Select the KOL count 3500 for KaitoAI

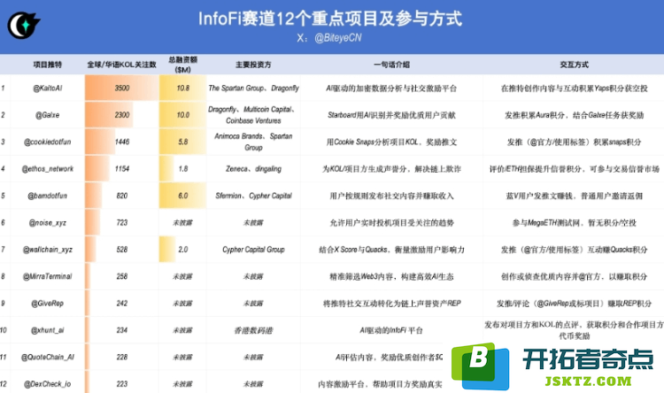click(x=122, y=89)
